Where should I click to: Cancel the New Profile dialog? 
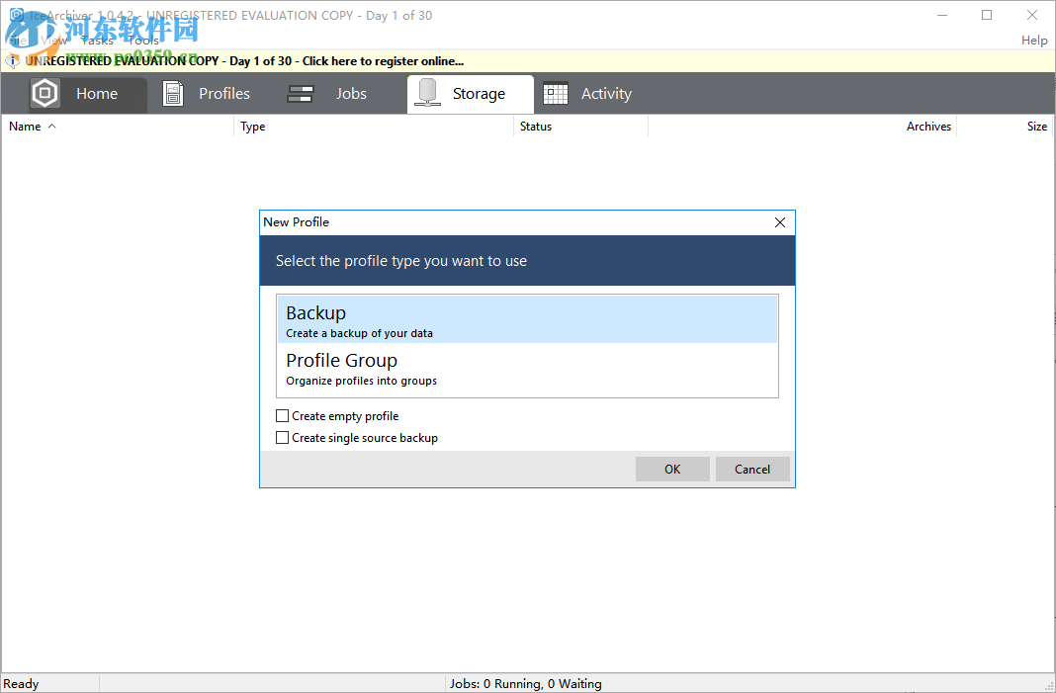(752, 470)
